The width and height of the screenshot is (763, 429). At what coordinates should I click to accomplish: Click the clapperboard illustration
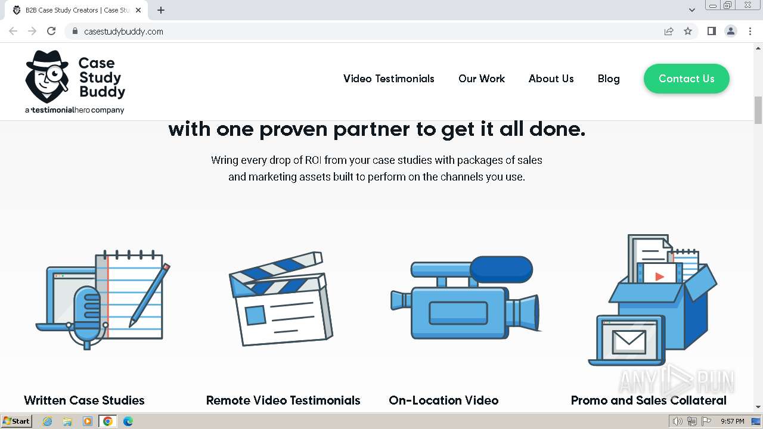(x=281, y=299)
